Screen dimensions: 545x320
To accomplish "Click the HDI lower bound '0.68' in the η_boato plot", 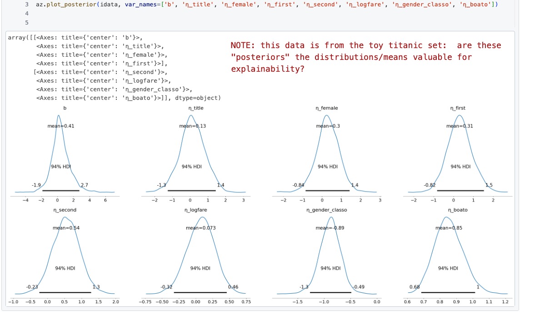I will (415, 287).
